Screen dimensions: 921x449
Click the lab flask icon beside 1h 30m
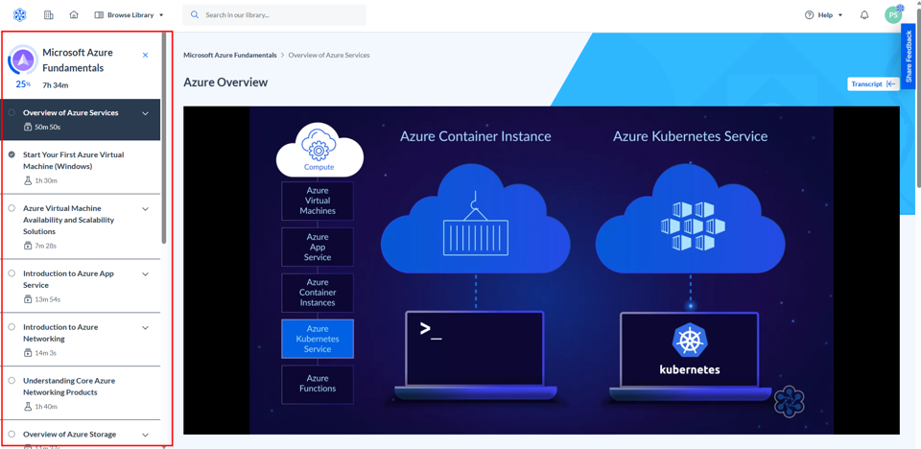pos(27,180)
